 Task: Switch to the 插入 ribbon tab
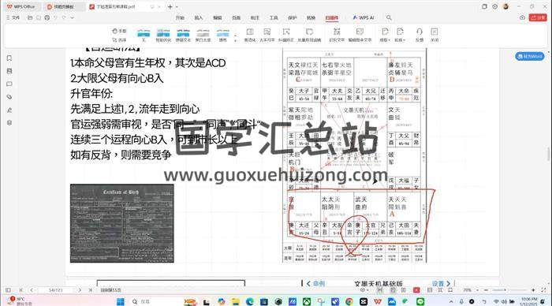[x=199, y=17]
